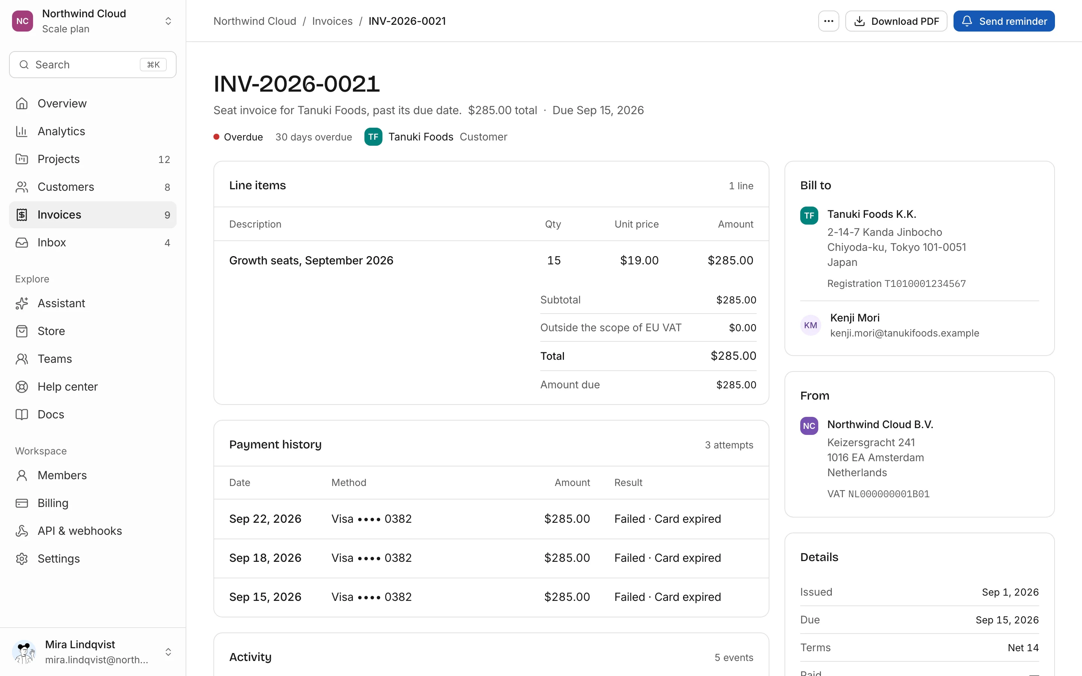Click Mira Lindqvist's profile avatar

24,652
